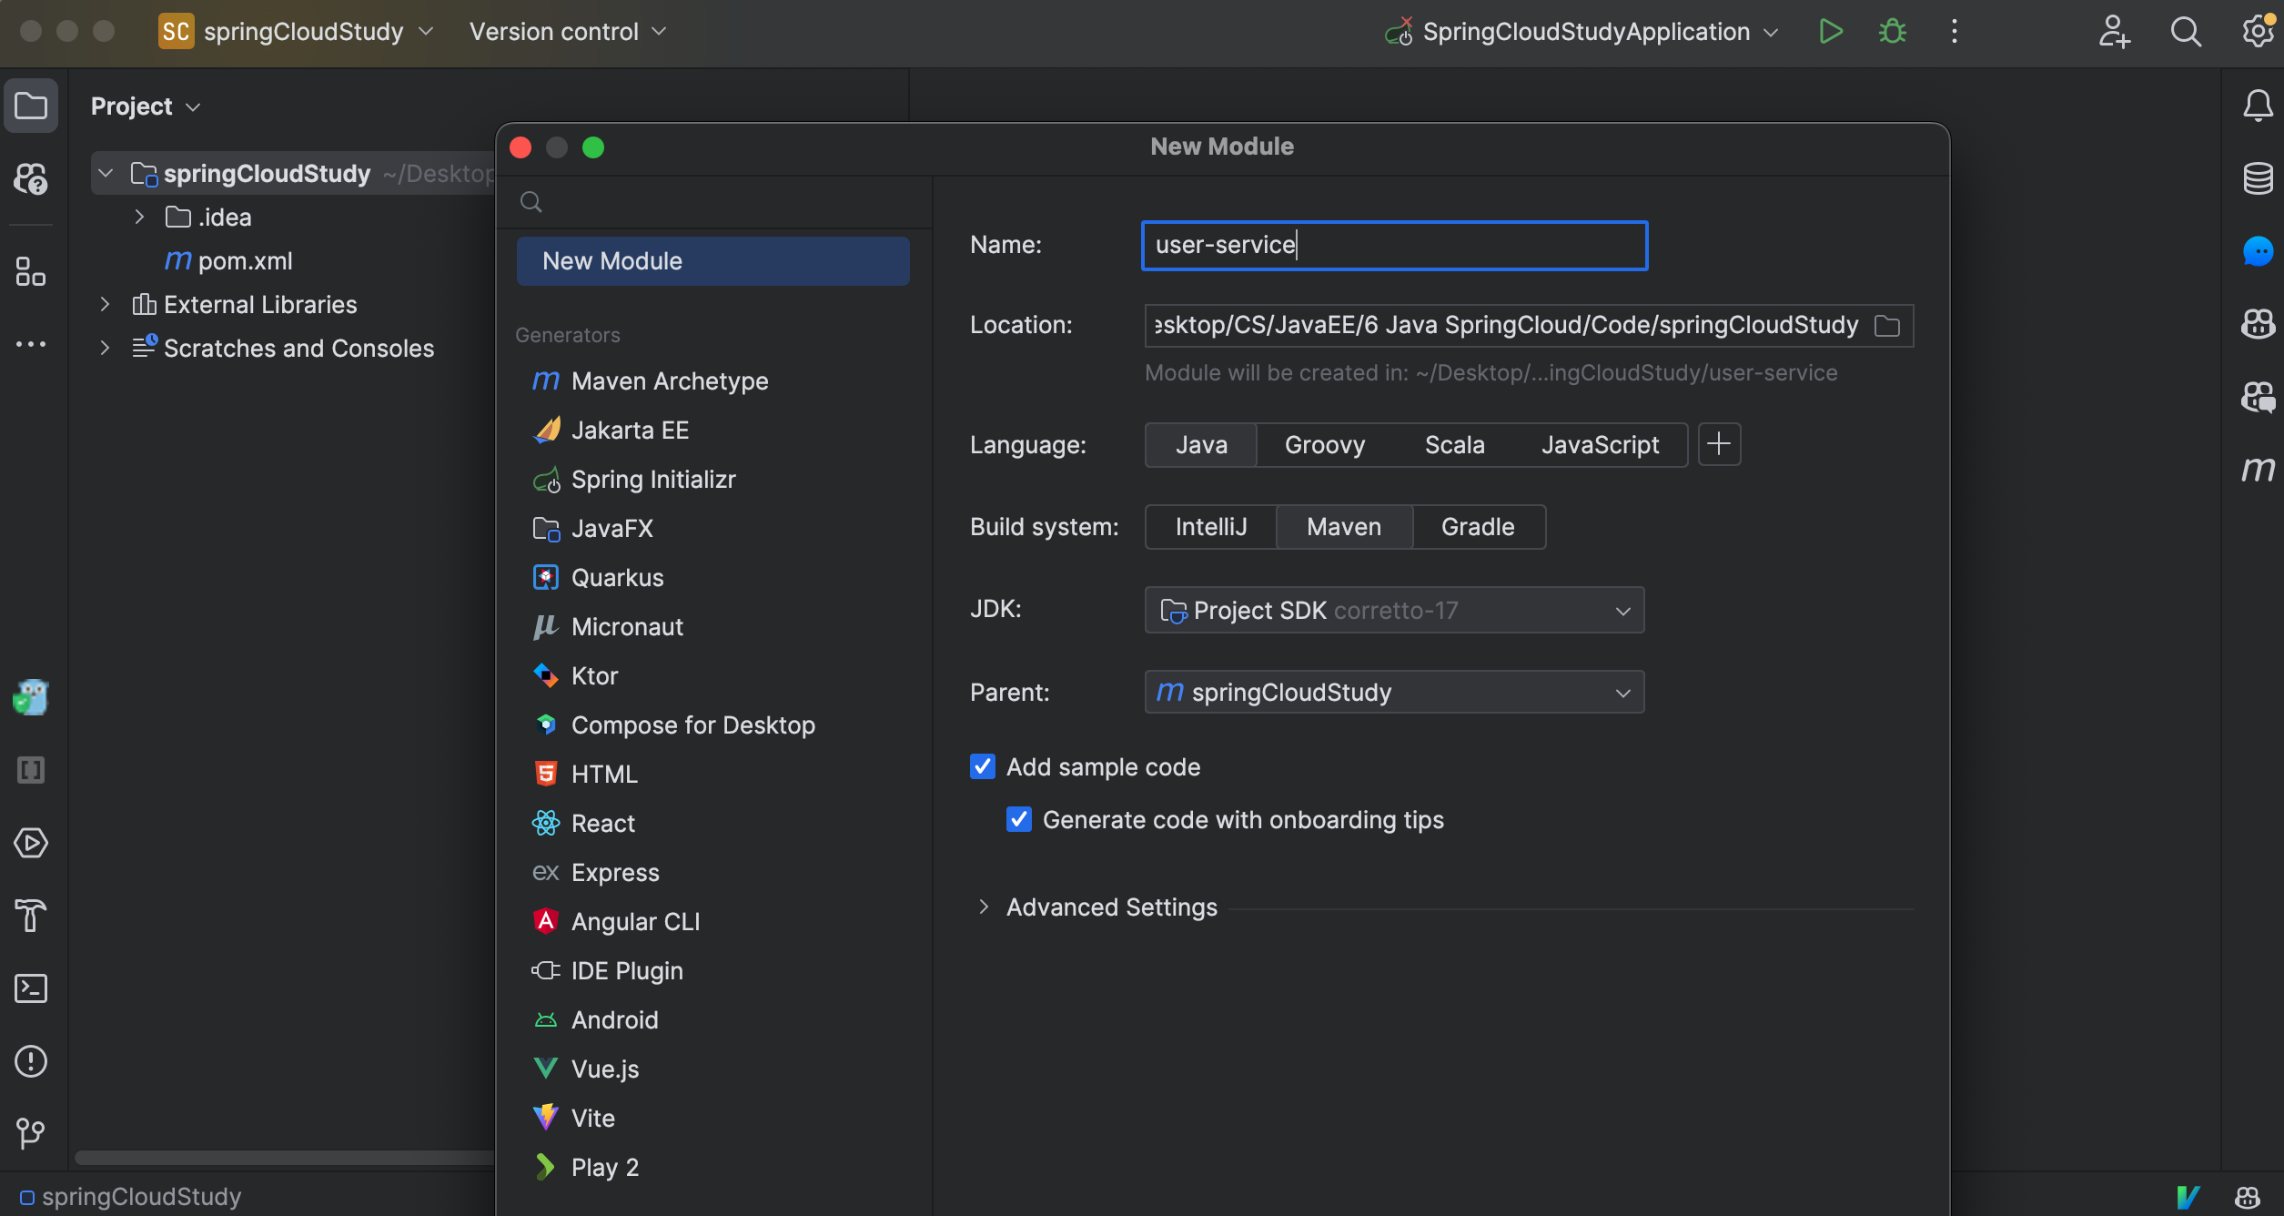
Task: Open Version control menu
Action: click(568, 32)
